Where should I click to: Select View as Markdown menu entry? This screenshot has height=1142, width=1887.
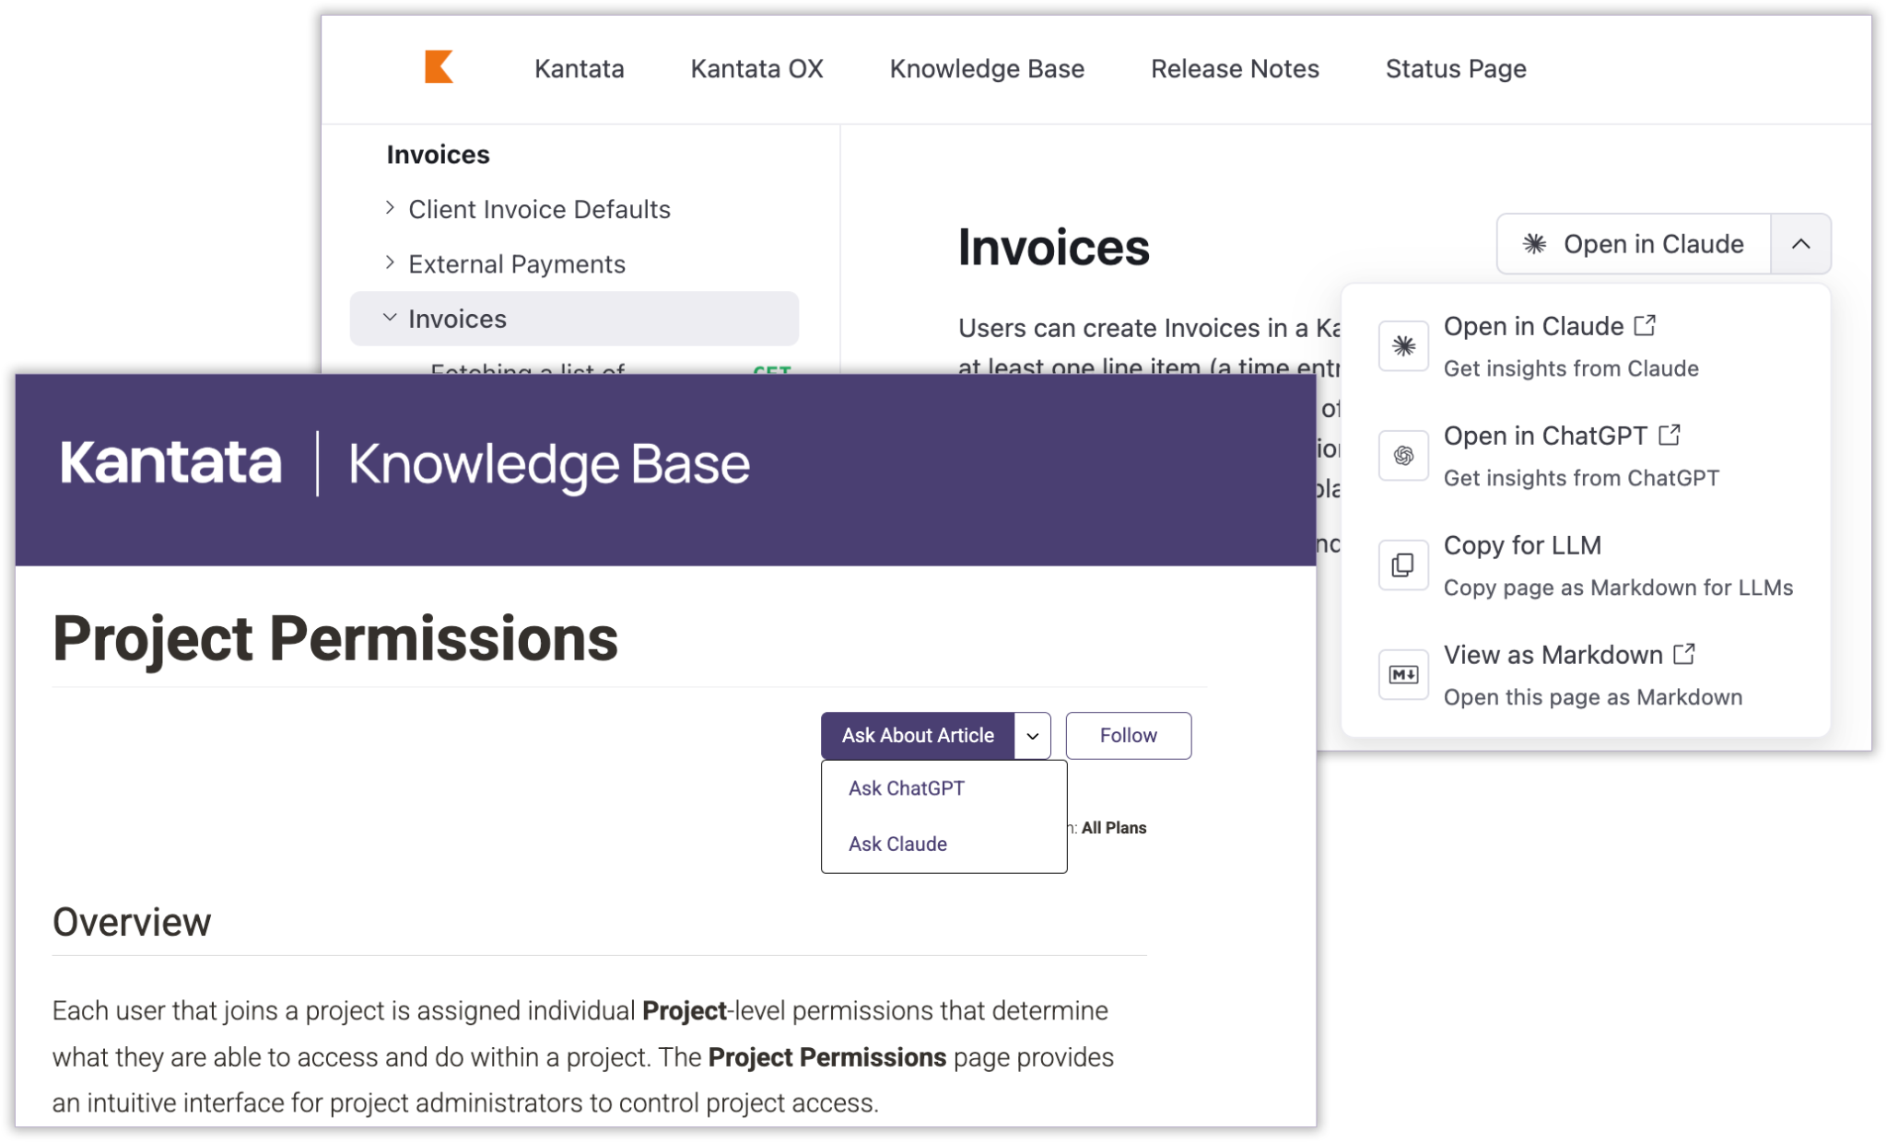click(x=1586, y=675)
